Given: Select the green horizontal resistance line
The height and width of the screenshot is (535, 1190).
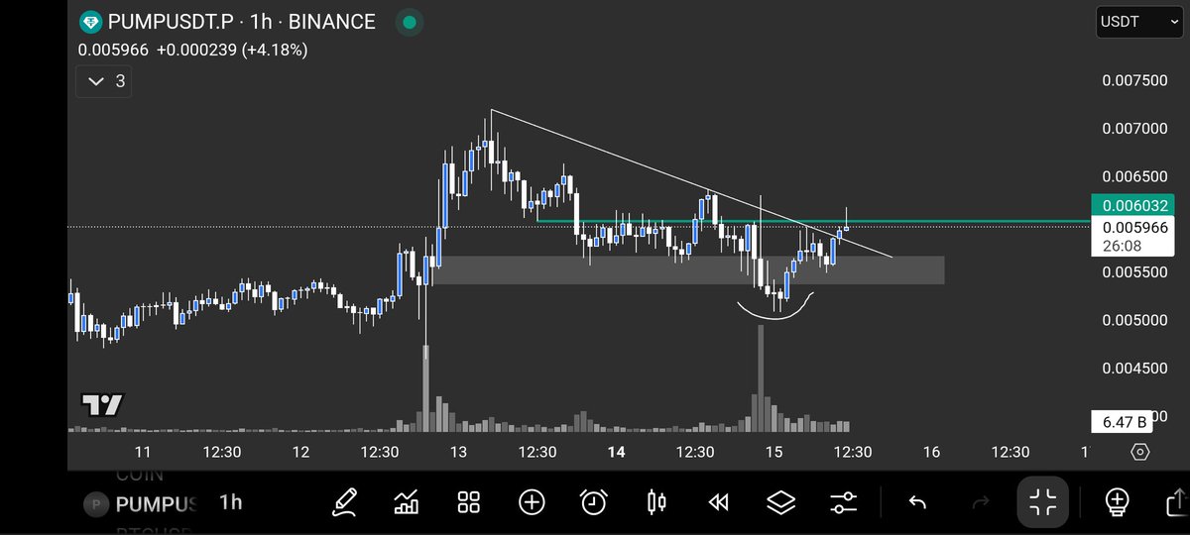Looking at the screenshot, I should pyautogui.click(x=813, y=221).
